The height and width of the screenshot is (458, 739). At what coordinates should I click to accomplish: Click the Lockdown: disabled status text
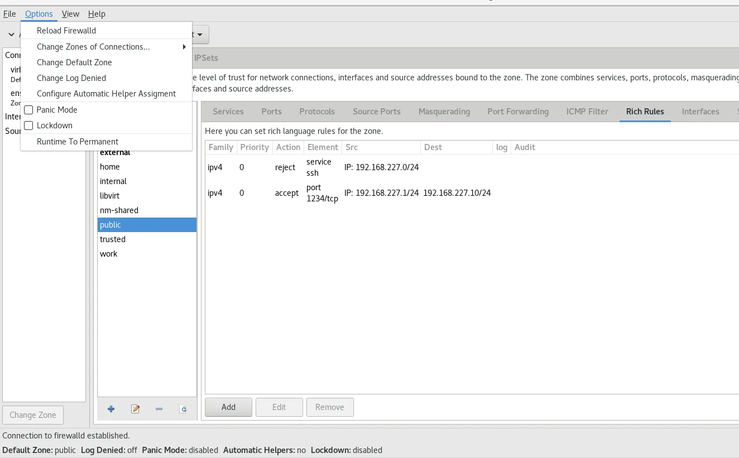pyautogui.click(x=347, y=450)
